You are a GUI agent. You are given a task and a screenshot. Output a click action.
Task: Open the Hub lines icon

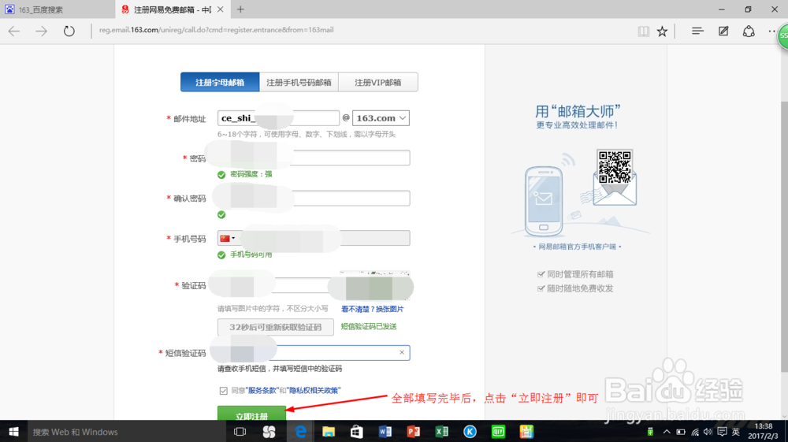[697, 32]
